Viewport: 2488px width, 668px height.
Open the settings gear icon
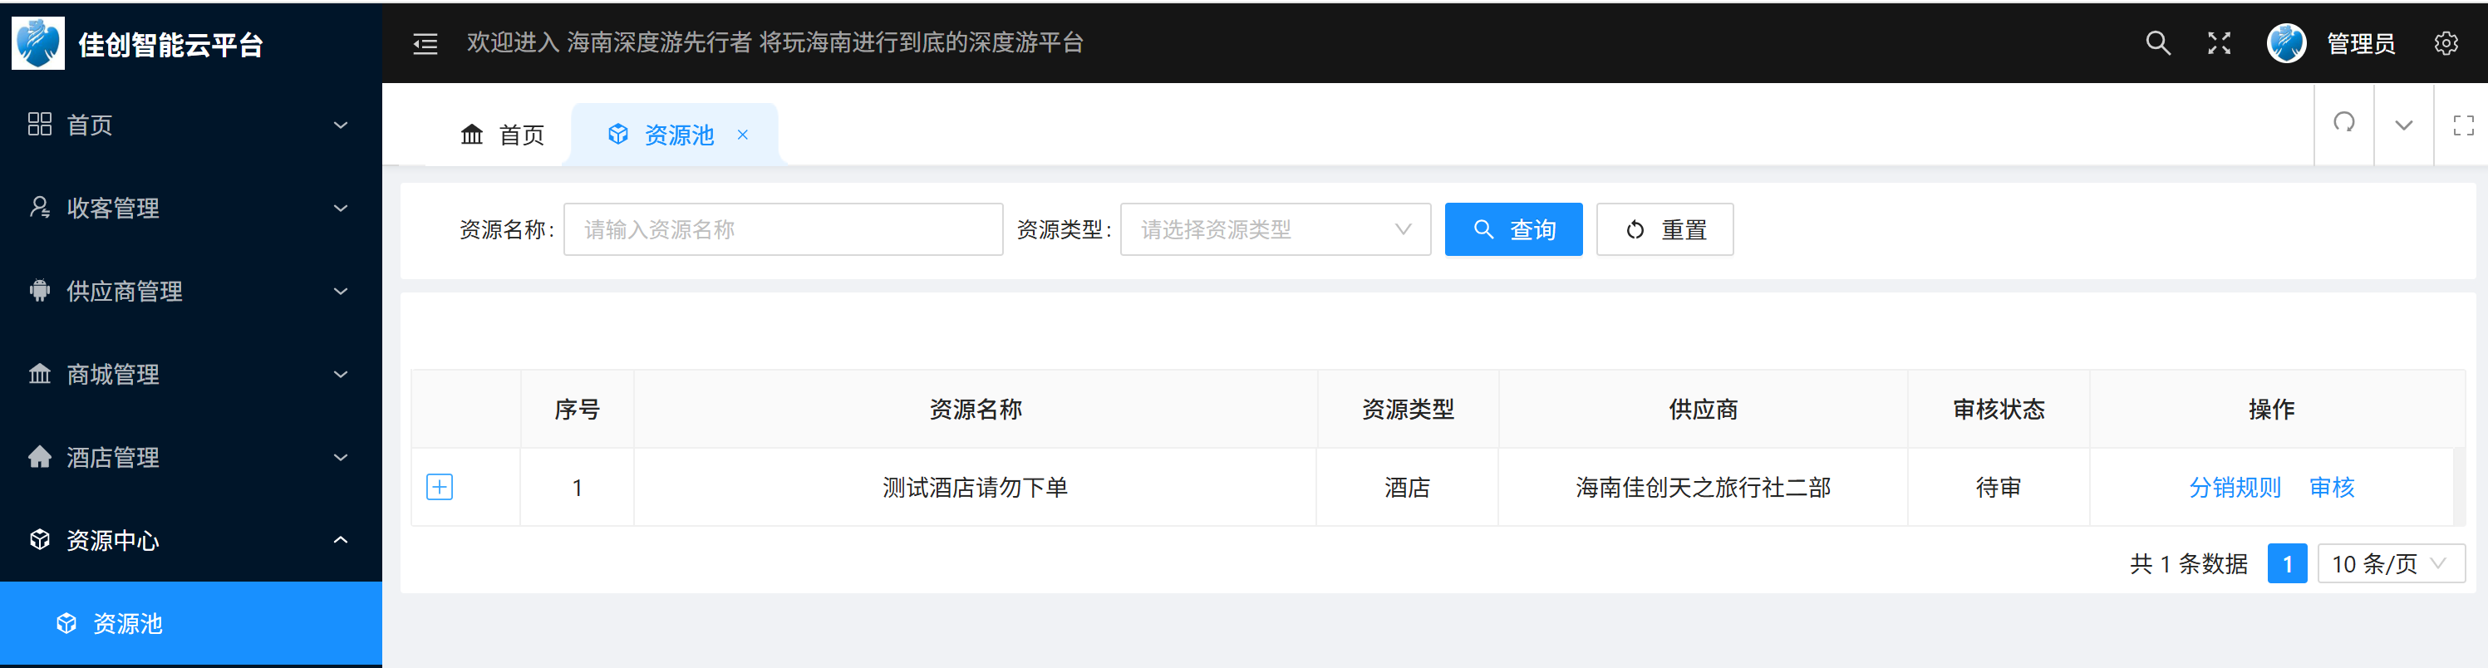point(2446,43)
